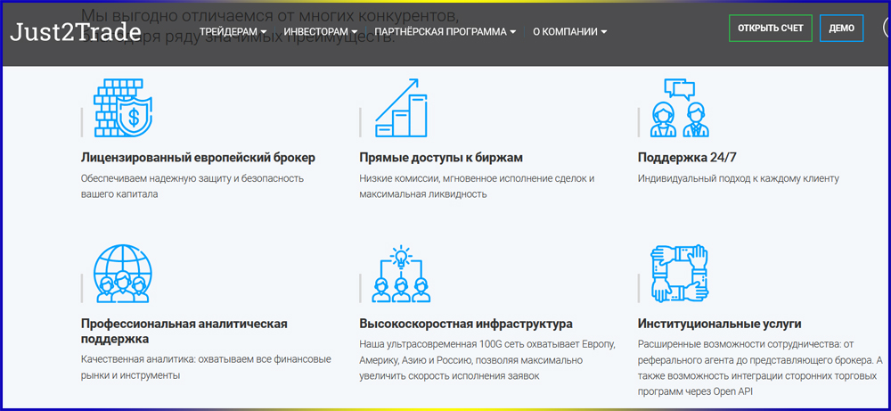Open the ПАРТНЁРСКАЯ ПРОГРАММА menu
Screen dimensions: 891x411
pyautogui.click(x=445, y=32)
